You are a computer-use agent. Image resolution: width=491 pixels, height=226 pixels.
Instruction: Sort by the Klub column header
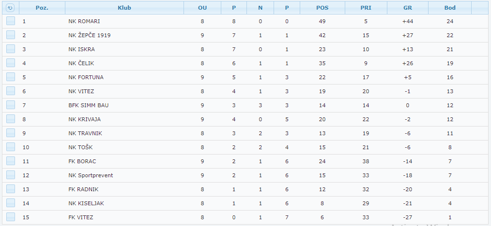tap(124, 8)
